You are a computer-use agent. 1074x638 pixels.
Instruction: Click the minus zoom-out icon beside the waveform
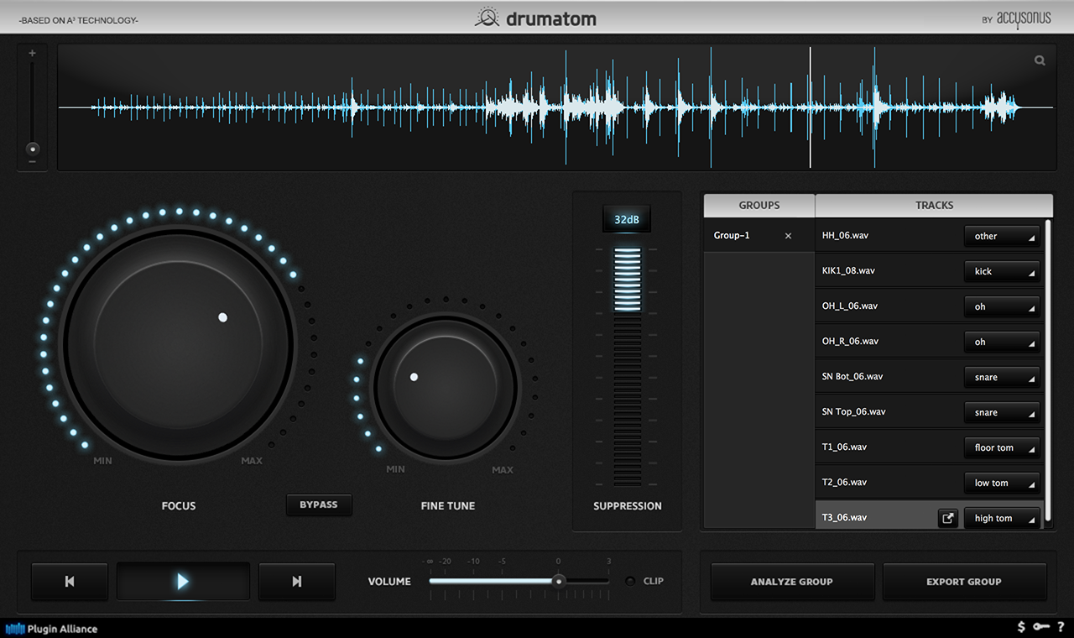[33, 161]
